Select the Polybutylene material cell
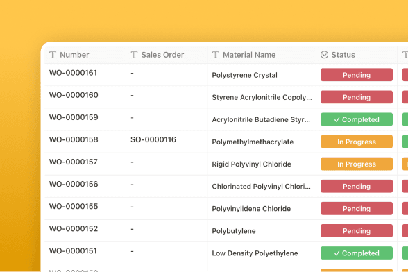Viewport: 408px width, 272px height. (x=262, y=231)
